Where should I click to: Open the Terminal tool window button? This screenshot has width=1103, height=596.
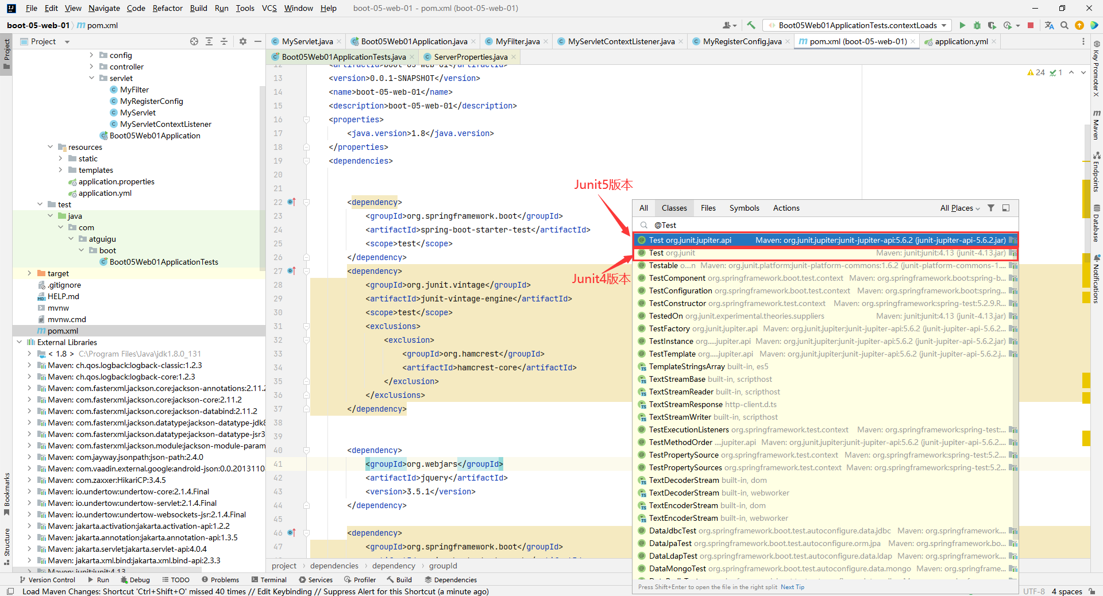[x=269, y=580]
